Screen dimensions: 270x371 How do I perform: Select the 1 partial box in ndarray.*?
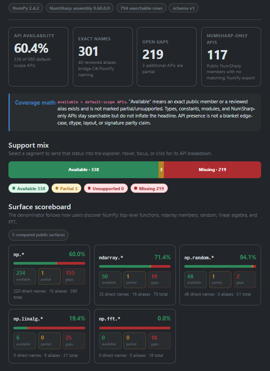135,279
